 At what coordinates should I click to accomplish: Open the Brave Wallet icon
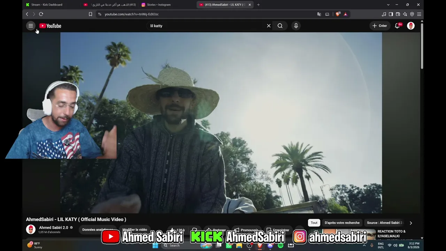(x=398, y=14)
